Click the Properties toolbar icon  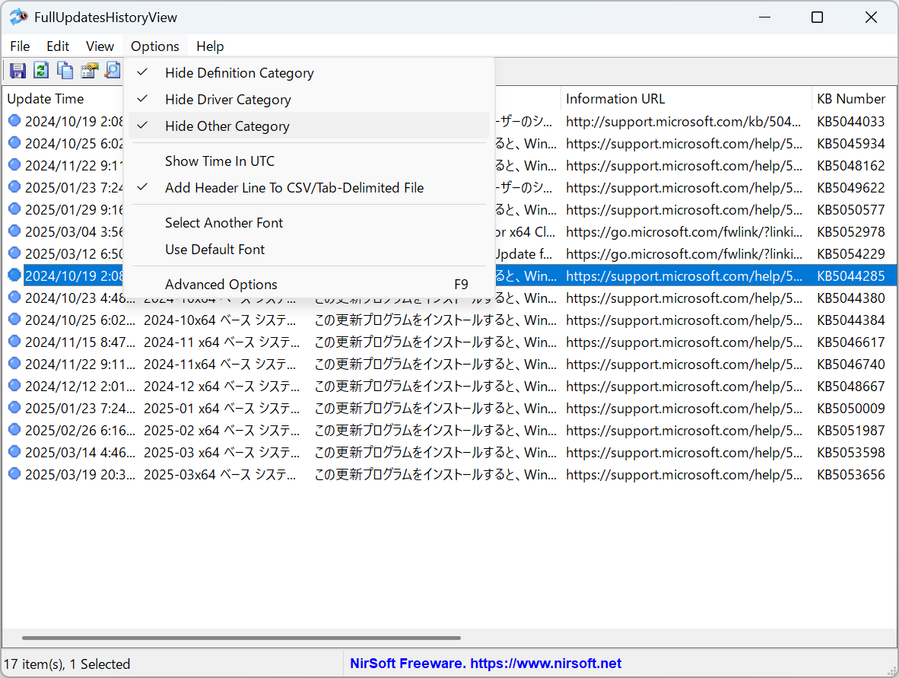pyautogui.click(x=89, y=71)
